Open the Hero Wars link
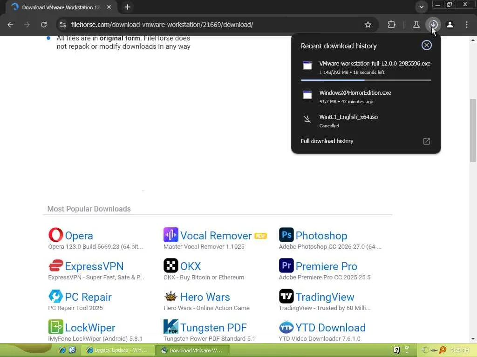Screen dimensions: 477x357 (x=205, y=297)
